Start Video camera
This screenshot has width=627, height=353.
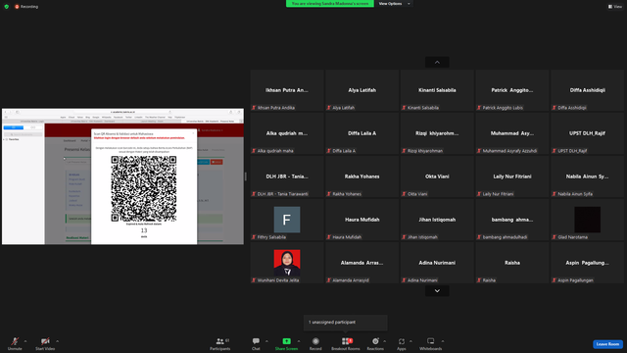pyautogui.click(x=45, y=343)
